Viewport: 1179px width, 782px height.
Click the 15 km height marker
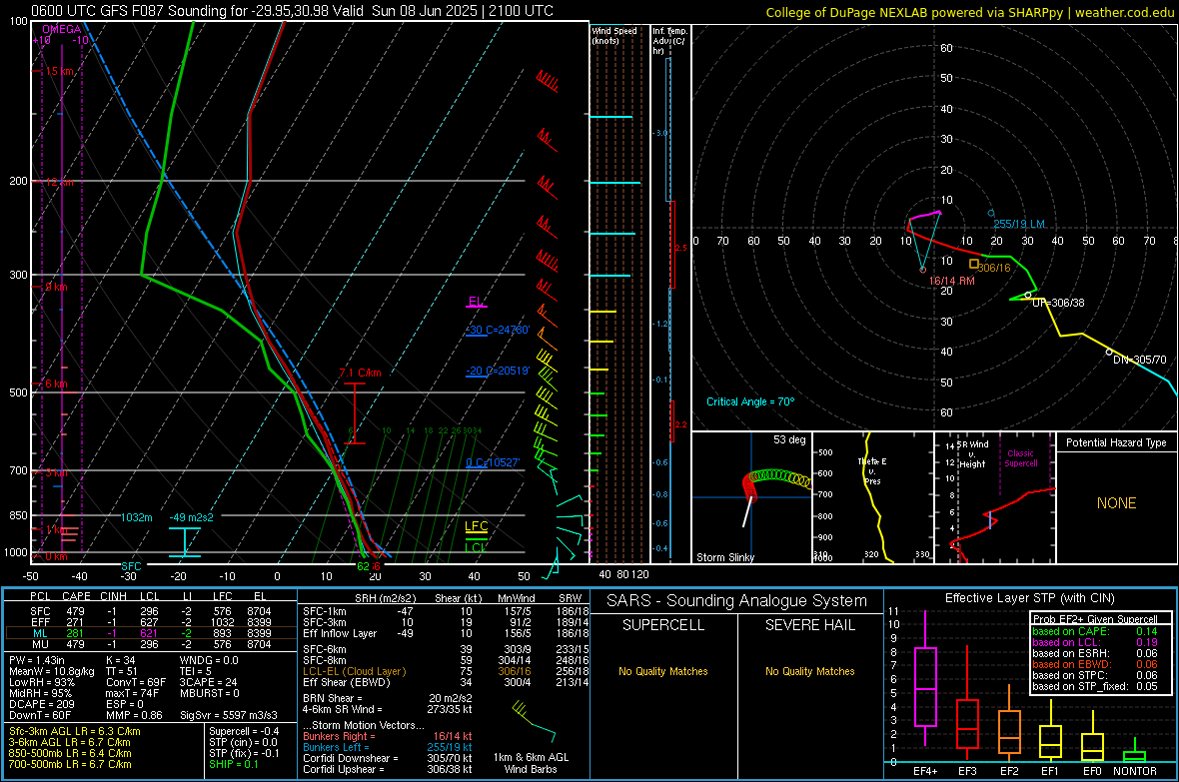pos(59,72)
